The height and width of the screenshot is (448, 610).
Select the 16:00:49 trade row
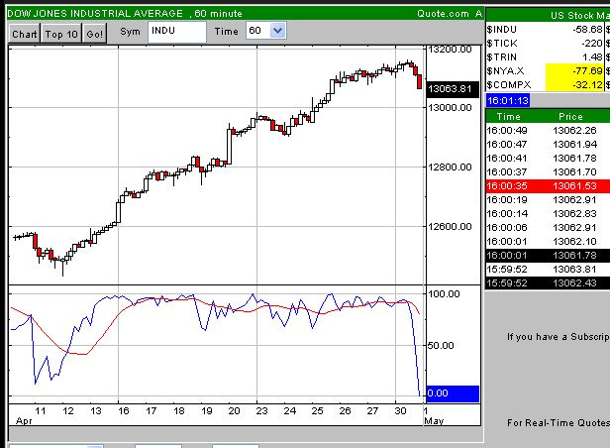coord(547,130)
